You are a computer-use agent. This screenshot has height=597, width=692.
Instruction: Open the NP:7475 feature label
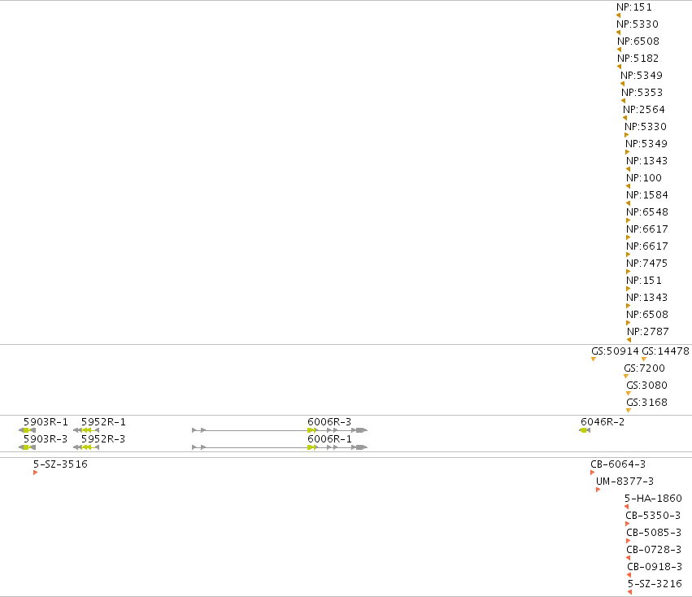[x=647, y=264]
